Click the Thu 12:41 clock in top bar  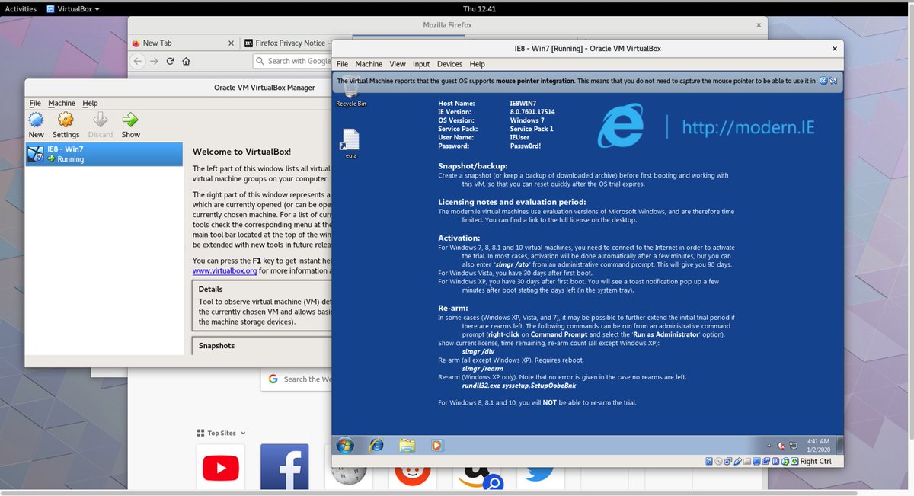point(479,9)
